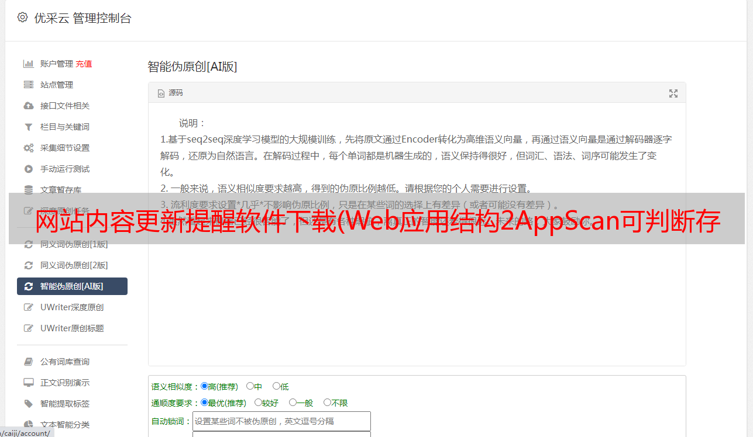Click the bar chart icon for 账户管理

(28, 64)
